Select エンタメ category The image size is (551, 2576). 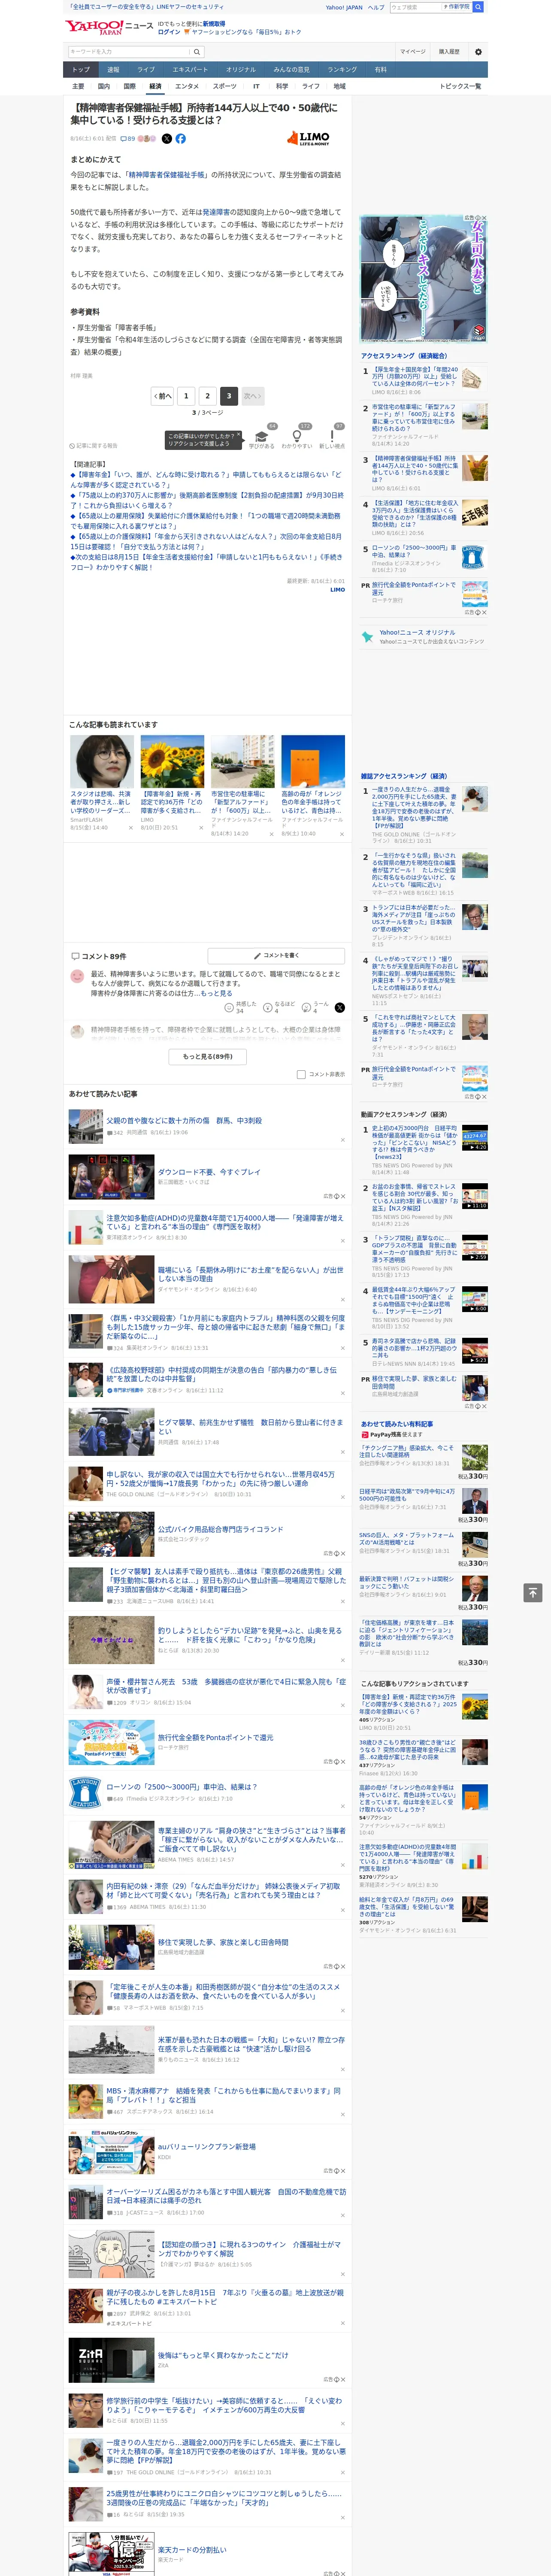pos(187,86)
